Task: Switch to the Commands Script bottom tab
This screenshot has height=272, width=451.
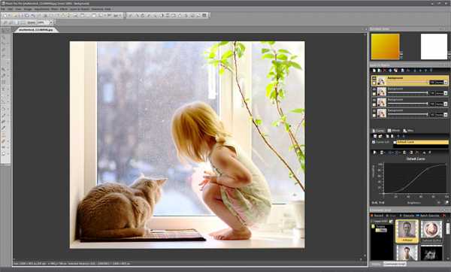Action: (395, 264)
